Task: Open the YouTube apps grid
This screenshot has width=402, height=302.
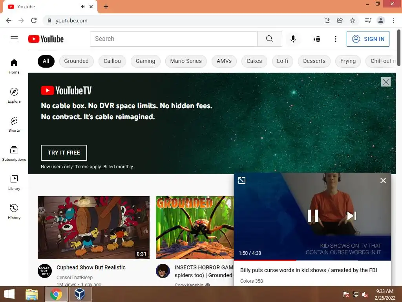Action: pos(317,39)
